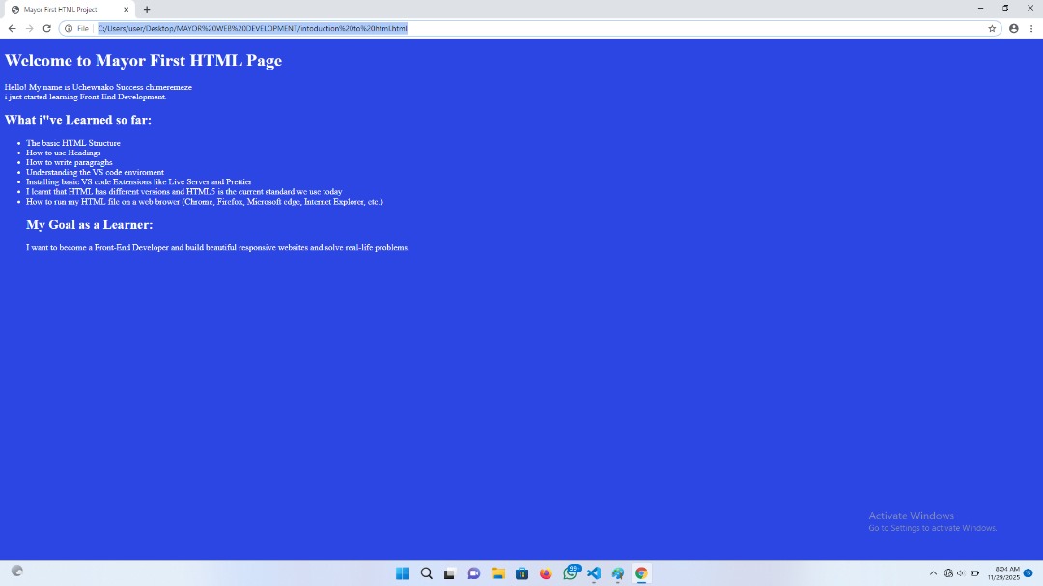Click the Google Chrome taskbar icon
Screen dimensions: 1043x586
click(x=641, y=573)
